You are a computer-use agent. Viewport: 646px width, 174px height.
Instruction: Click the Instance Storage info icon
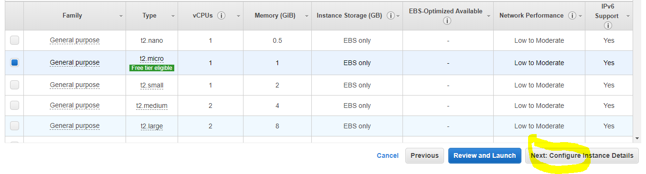pos(391,15)
